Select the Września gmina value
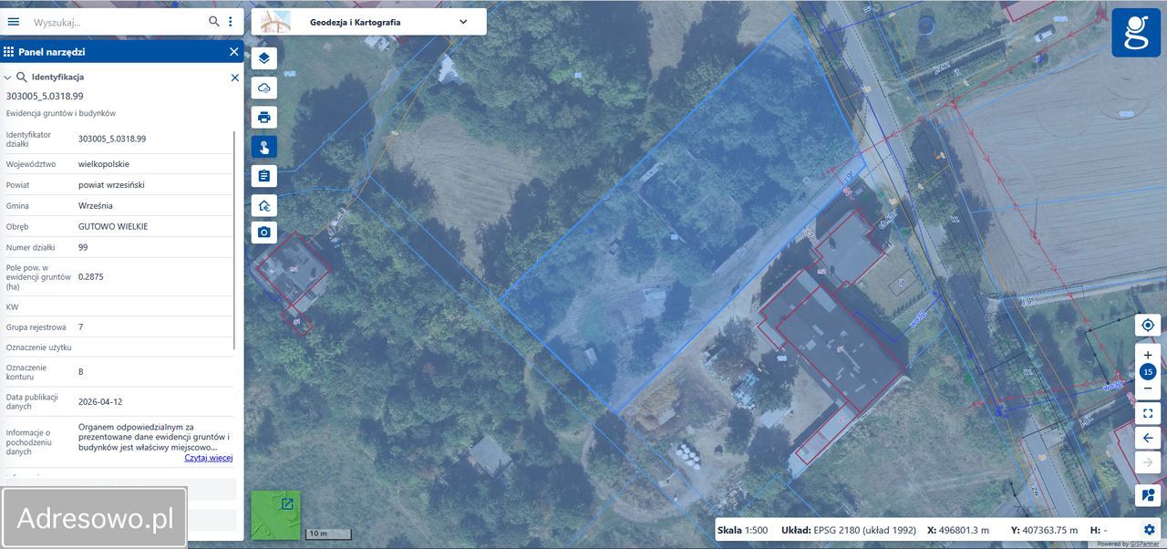 coord(96,206)
